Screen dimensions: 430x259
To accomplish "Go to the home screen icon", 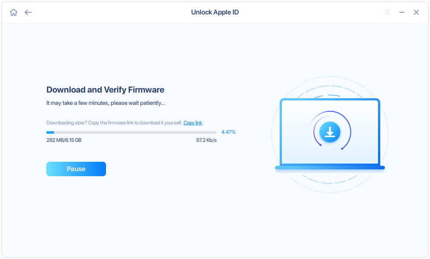I will pyautogui.click(x=14, y=12).
